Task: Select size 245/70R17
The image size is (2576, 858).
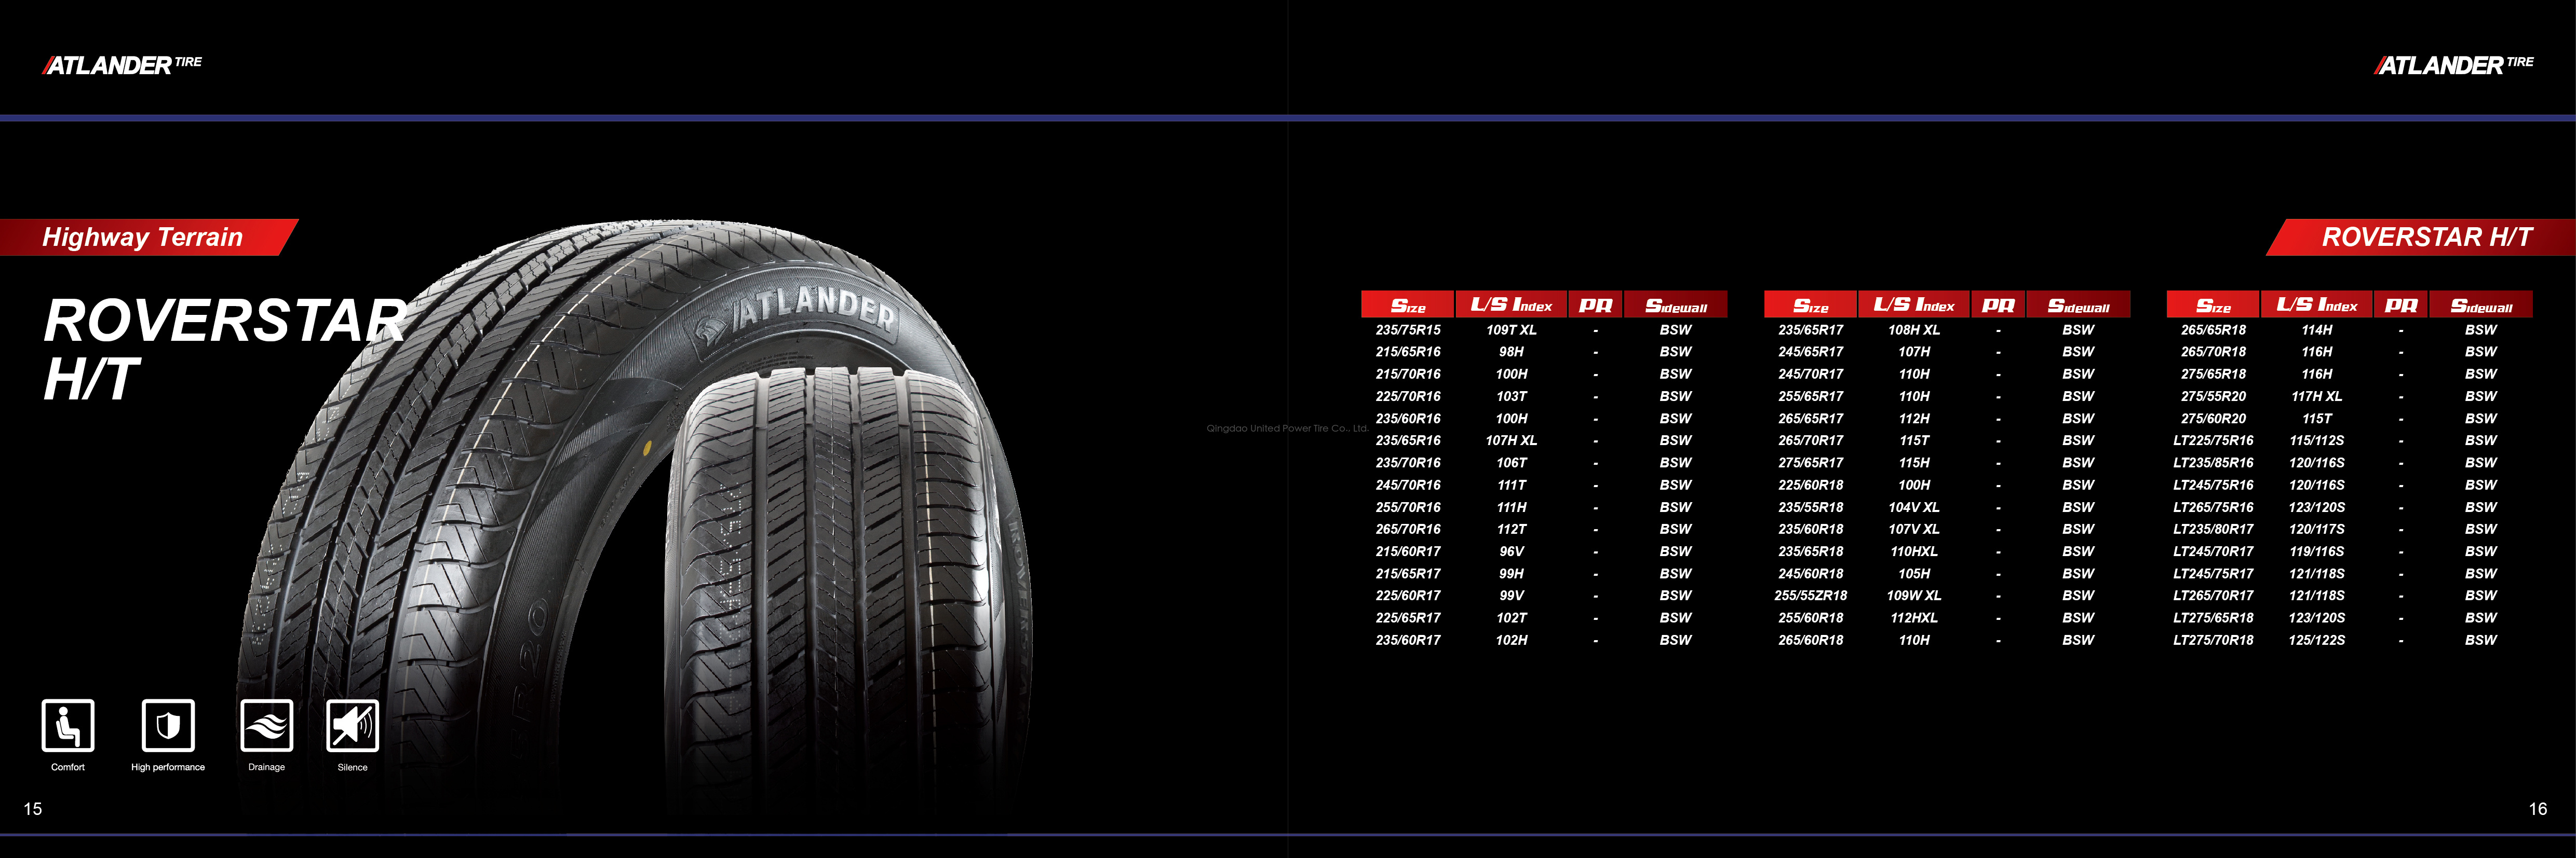Action: pos(1810,373)
